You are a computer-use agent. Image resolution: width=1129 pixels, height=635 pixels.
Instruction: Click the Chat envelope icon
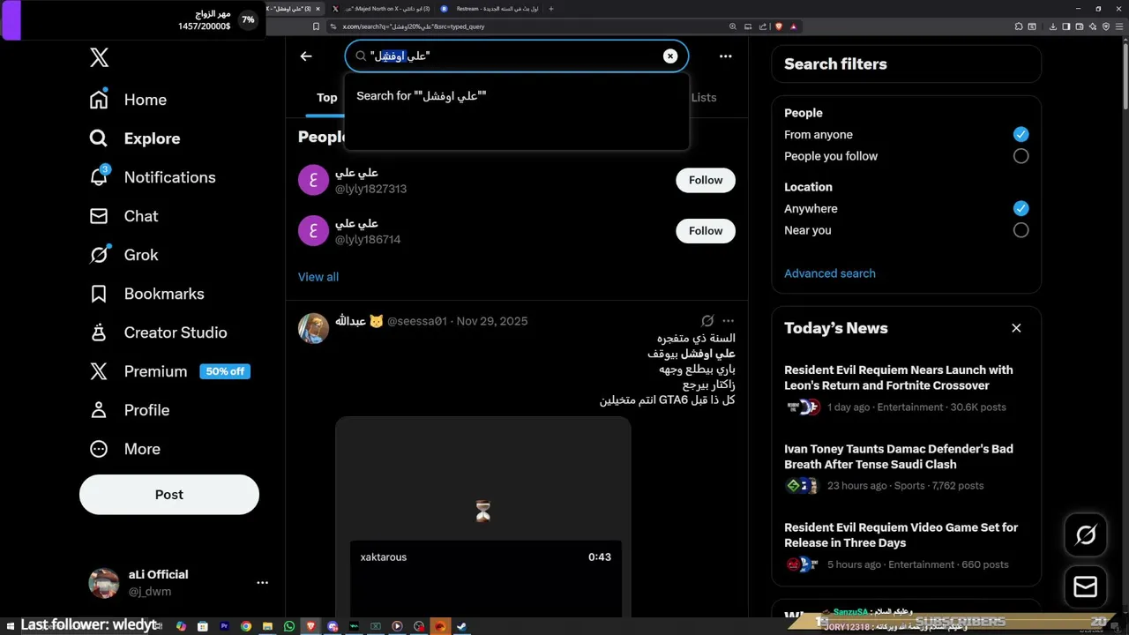(x=99, y=216)
